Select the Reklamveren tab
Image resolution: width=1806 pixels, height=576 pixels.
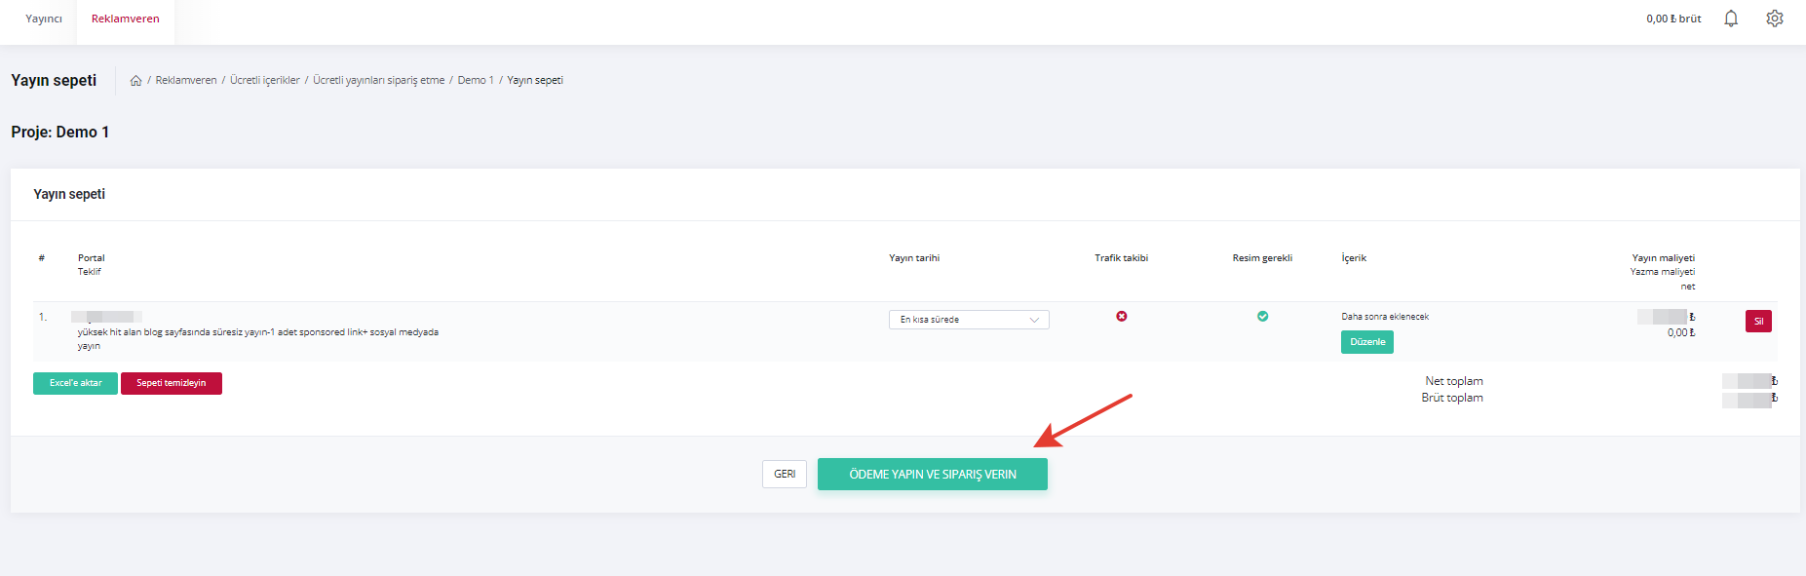click(x=125, y=19)
